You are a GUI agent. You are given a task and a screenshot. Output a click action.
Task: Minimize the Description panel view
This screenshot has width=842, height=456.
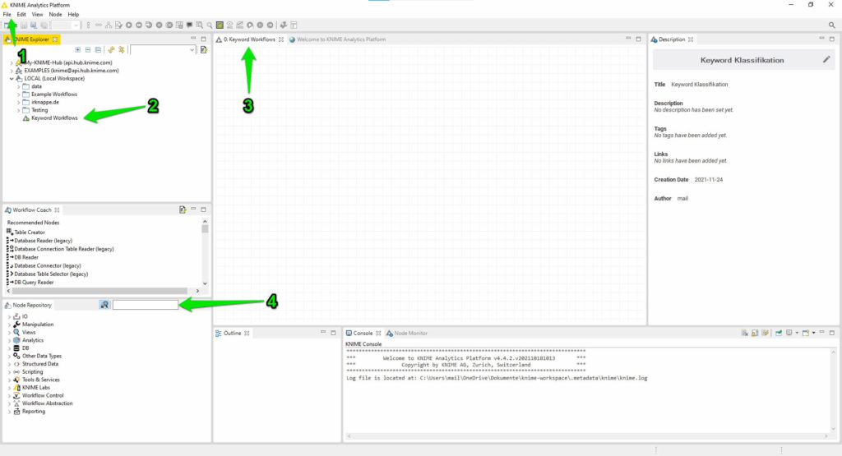[x=821, y=39]
